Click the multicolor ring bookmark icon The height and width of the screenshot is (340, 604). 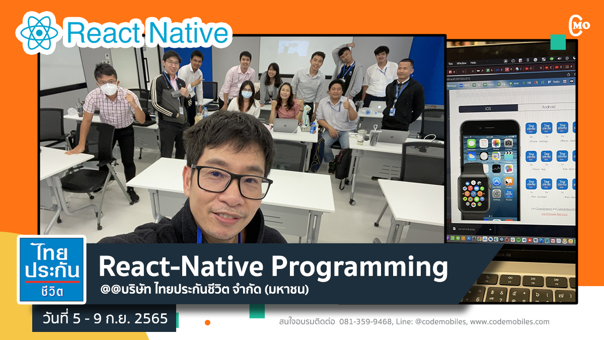[x=536, y=83]
